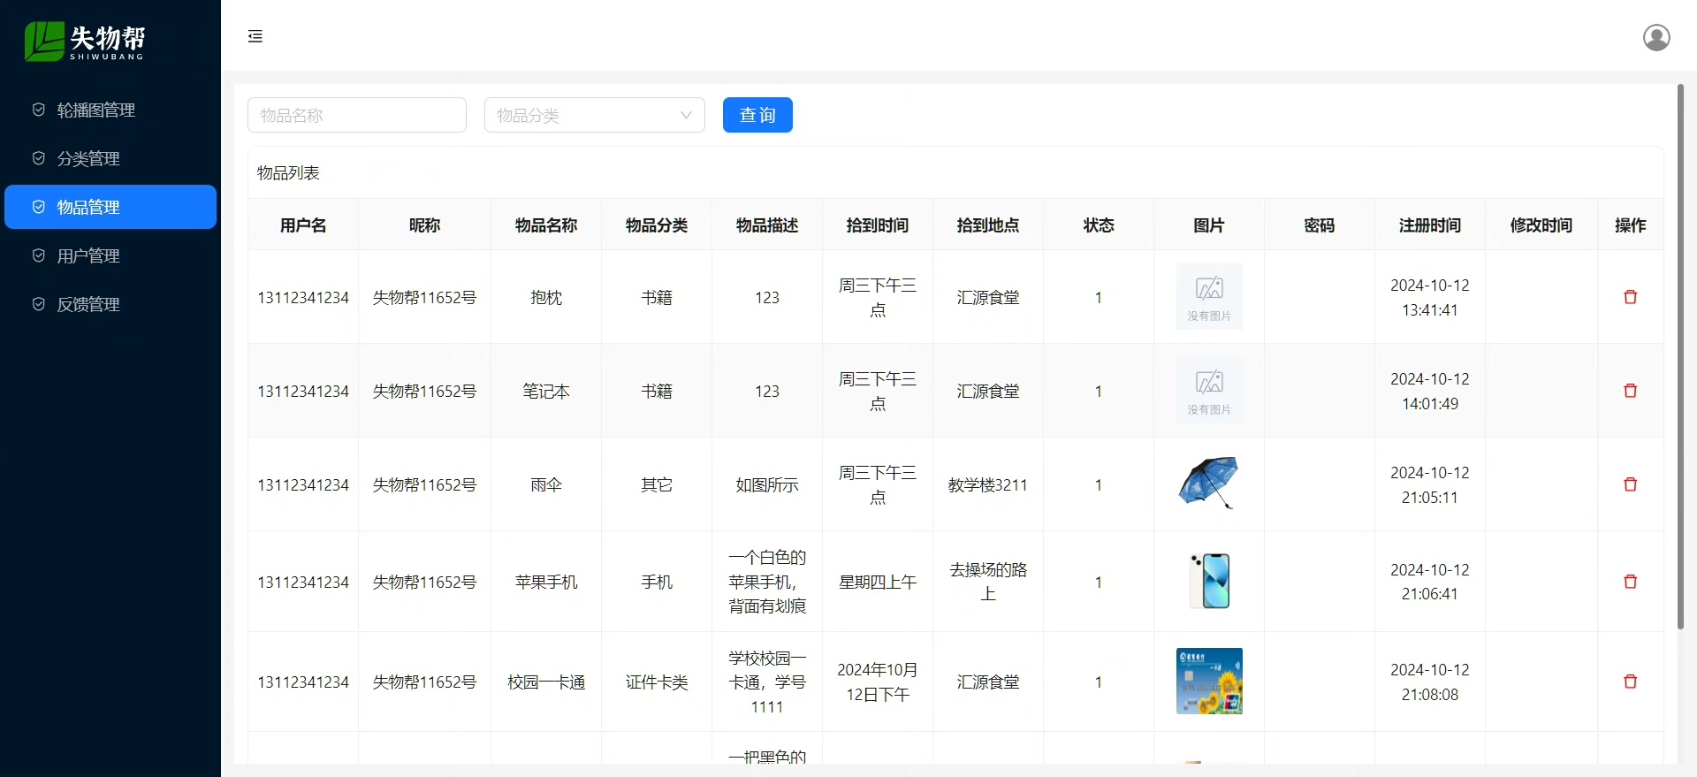Open 轮播图管理 in the sidebar
Screen dimensions: 1697x777
(x=95, y=110)
